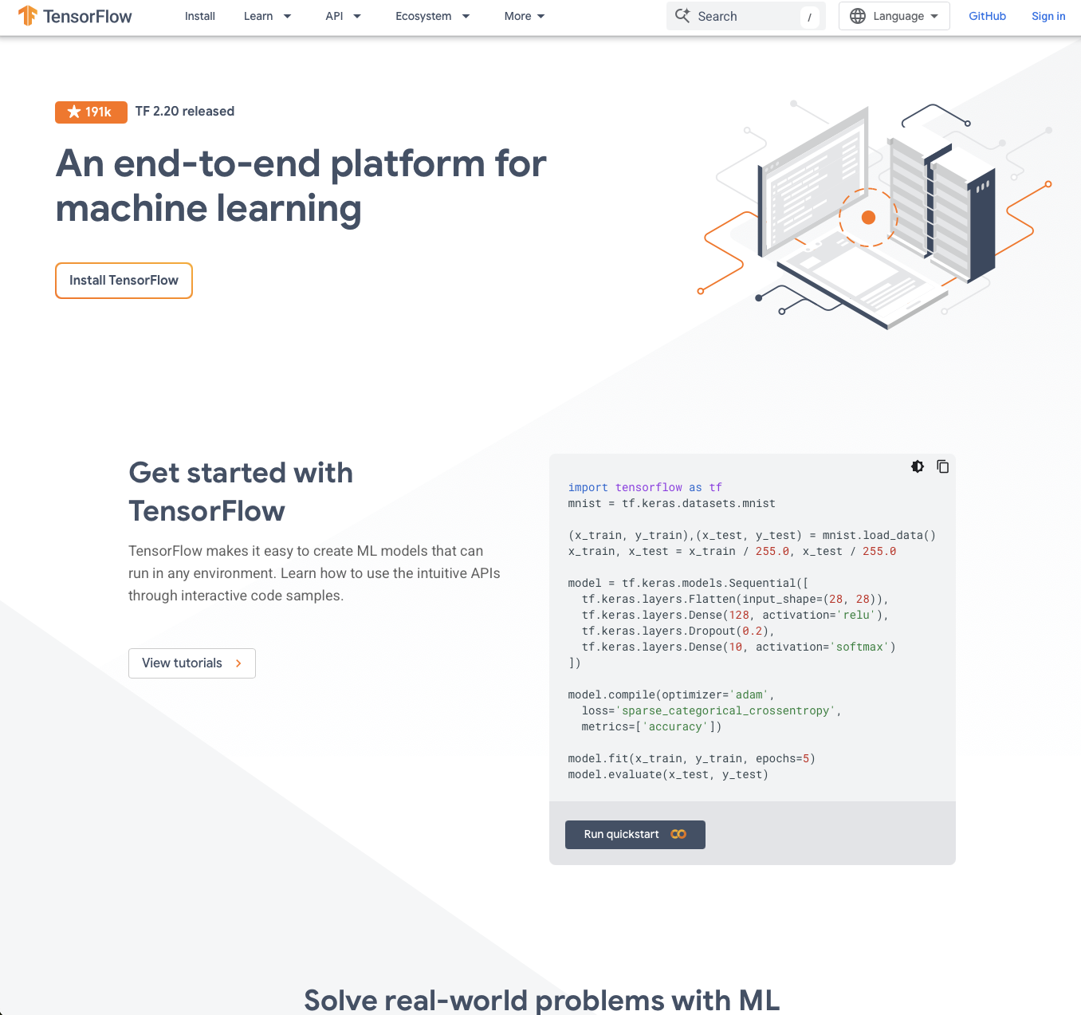Viewport: 1081px width, 1015px height.
Task: Expand the Ecosystem dropdown arrow
Action: pyautogui.click(x=466, y=16)
